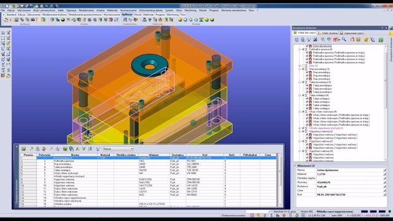Screen dimensions: 393x221
Task: Switch to the Modelowanie bryłowe ribbon tab
Action: [x=55, y=15]
